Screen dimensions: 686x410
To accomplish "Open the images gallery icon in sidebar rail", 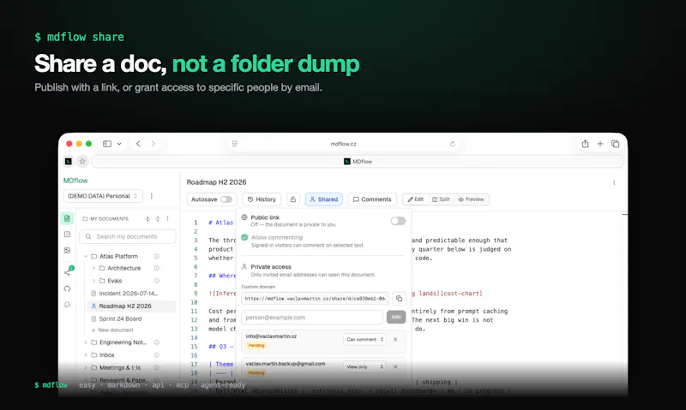I will tap(67, 250).
